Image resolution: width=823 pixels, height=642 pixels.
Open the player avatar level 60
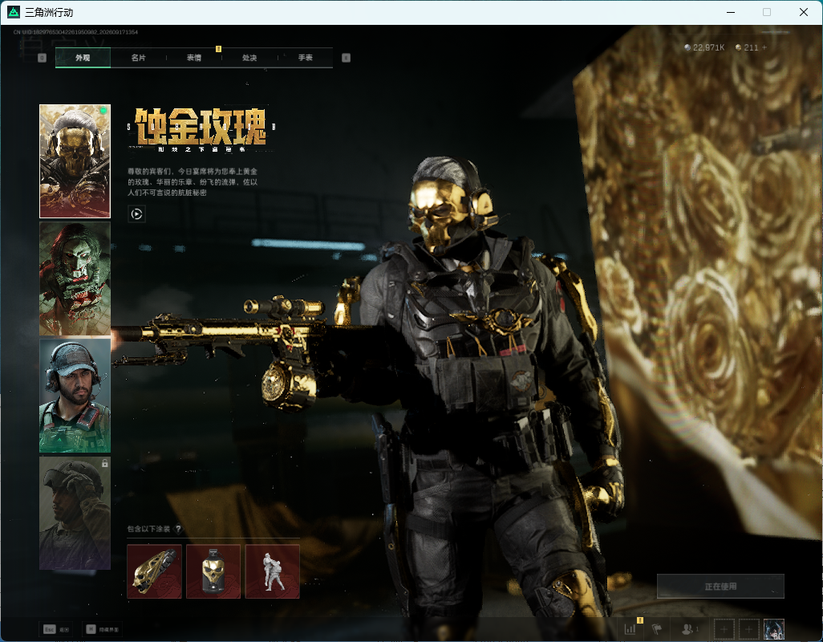pos(774,629)
